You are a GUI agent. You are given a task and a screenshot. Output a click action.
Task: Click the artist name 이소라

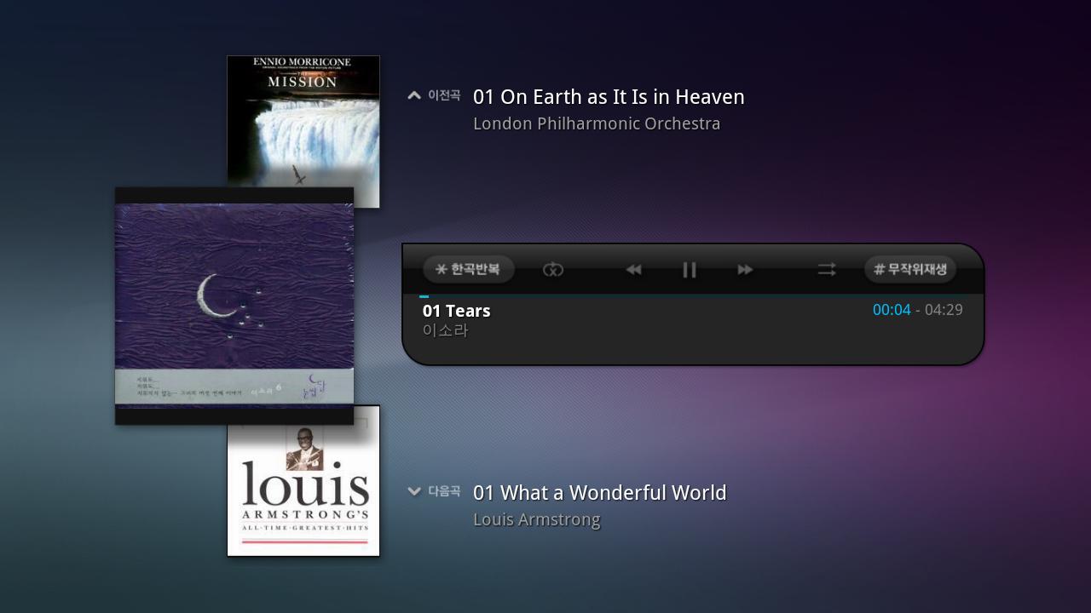click(446, 330)
